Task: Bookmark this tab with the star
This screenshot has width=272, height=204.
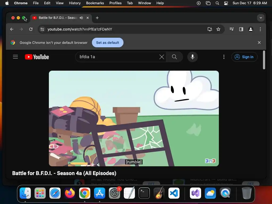Action: 218,29
